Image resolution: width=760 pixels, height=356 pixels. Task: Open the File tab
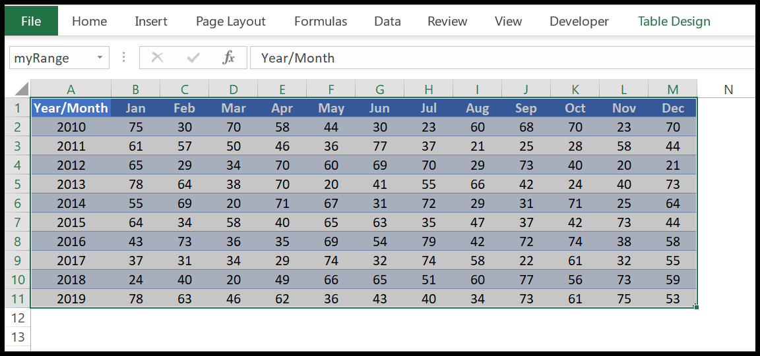point(31,21)
